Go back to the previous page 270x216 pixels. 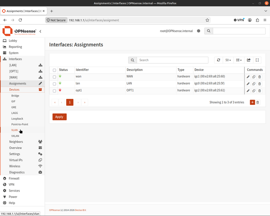click(x=5, y=20)
